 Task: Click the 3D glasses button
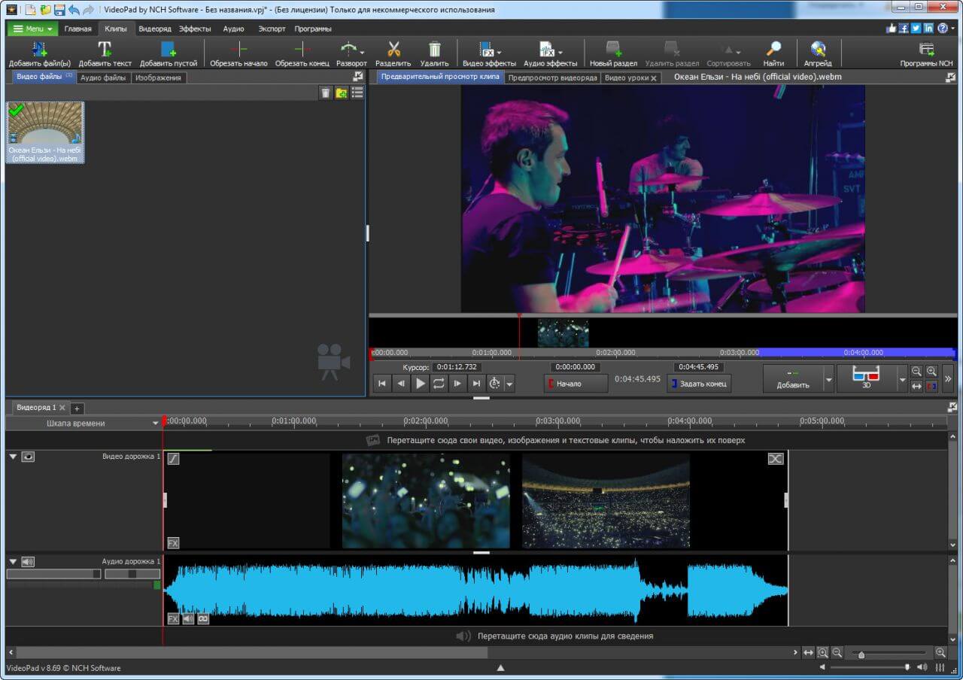(x=867, y=378)
